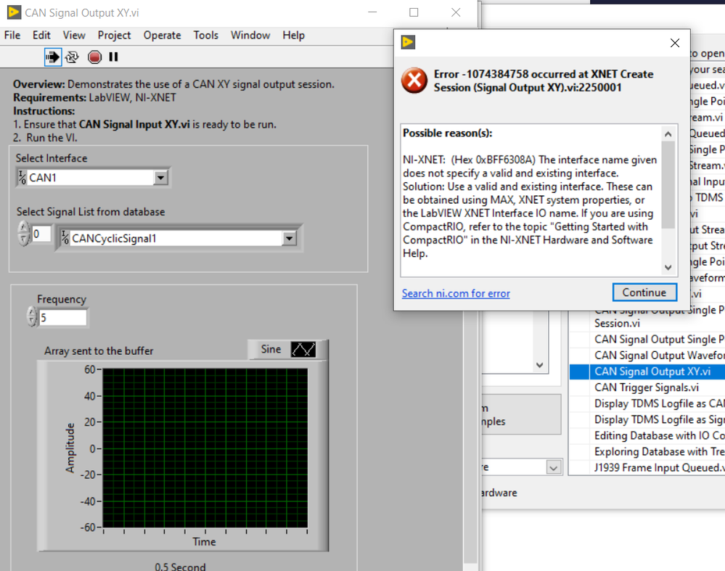Open the View menu
Viewport: 725px width, 571px height.
(x=74, y=35)
